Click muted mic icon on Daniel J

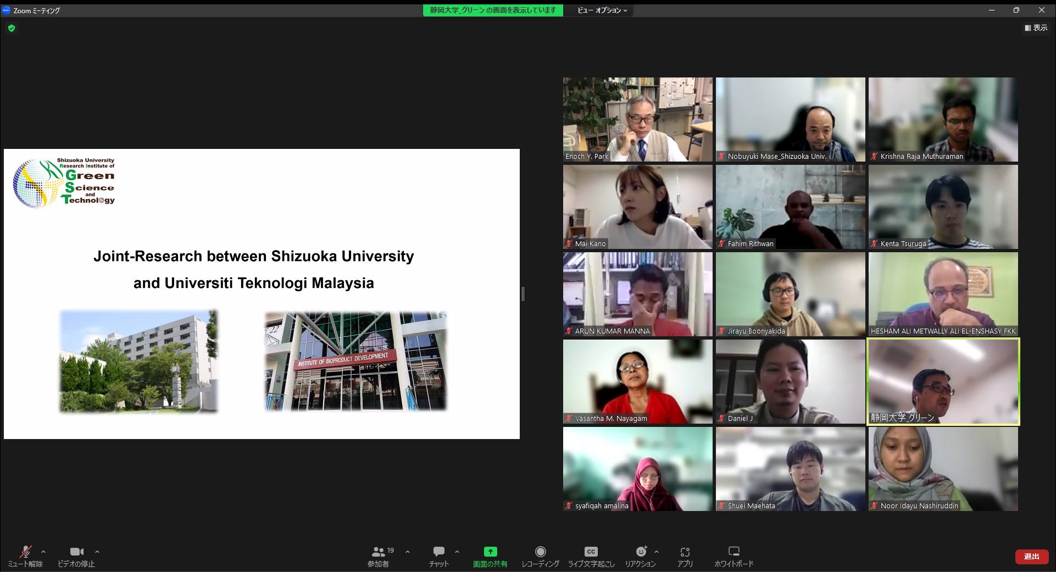coord(722,418)
